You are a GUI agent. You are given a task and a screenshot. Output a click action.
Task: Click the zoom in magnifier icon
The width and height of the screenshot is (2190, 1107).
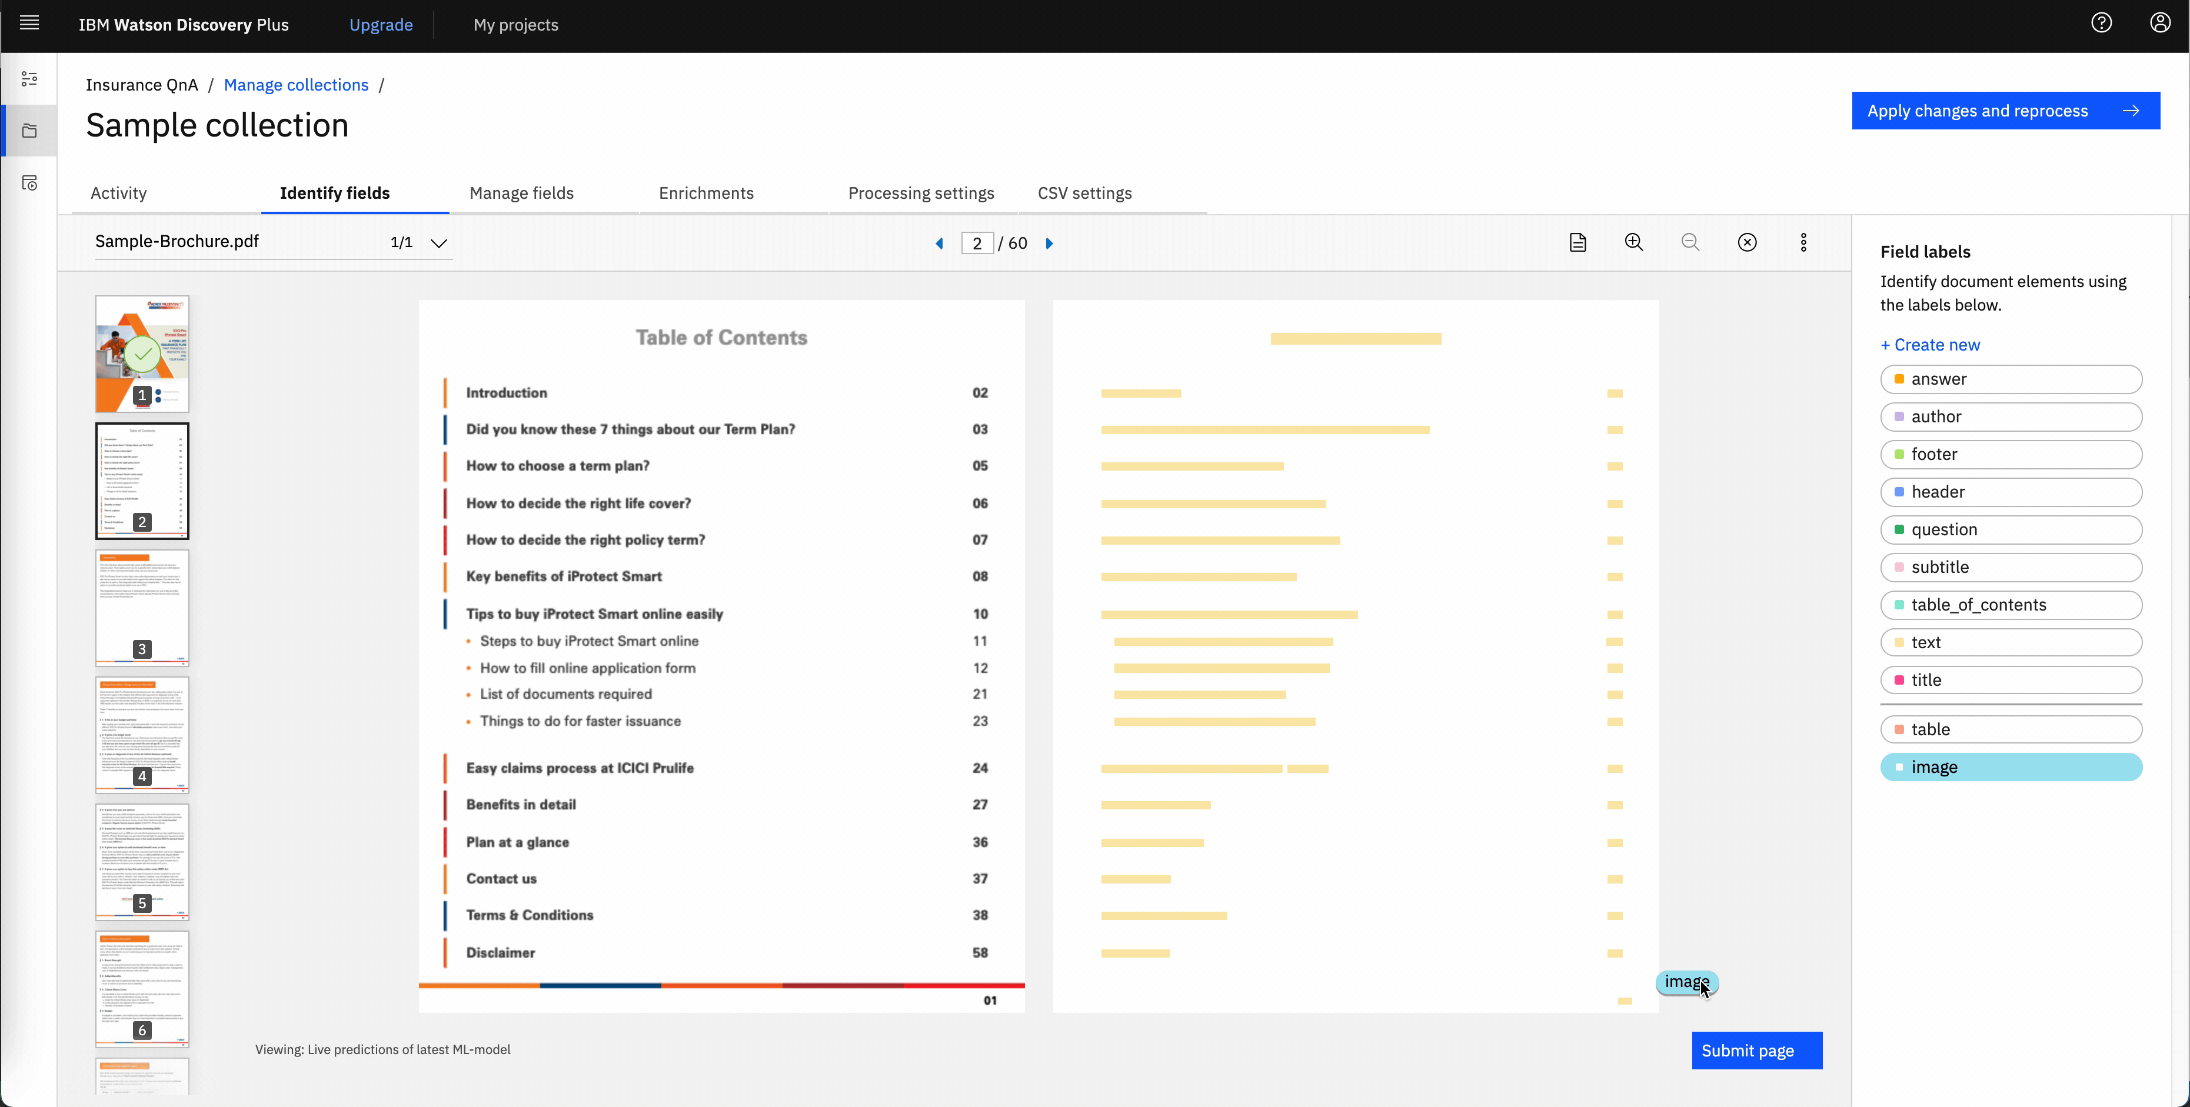(1634, 242)
